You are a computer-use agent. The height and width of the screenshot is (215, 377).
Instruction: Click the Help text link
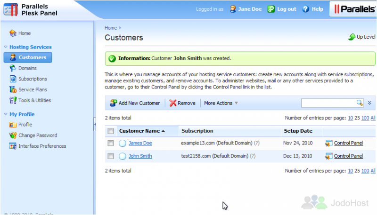317,9
